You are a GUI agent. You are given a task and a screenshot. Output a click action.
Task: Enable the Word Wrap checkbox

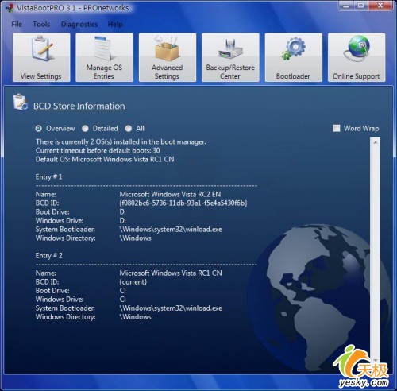(x=337, y=128)
